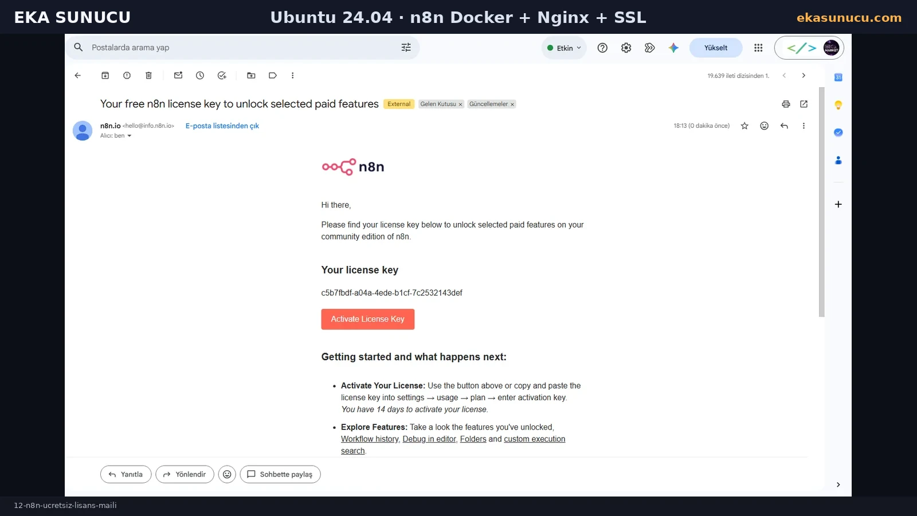This screenshot has height=516, width=917.
Task: Click the n8n logo in email
Action: tap(353, 167)
